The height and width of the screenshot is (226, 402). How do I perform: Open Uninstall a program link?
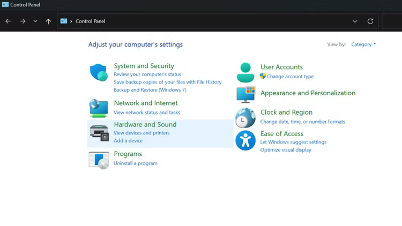point(136,163)
